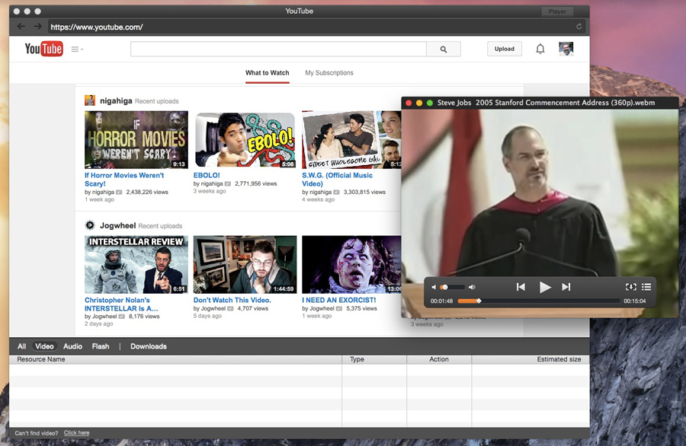Select the All resource filter
This screenshot has height=446, width=686.
click(x=21, y=346)
